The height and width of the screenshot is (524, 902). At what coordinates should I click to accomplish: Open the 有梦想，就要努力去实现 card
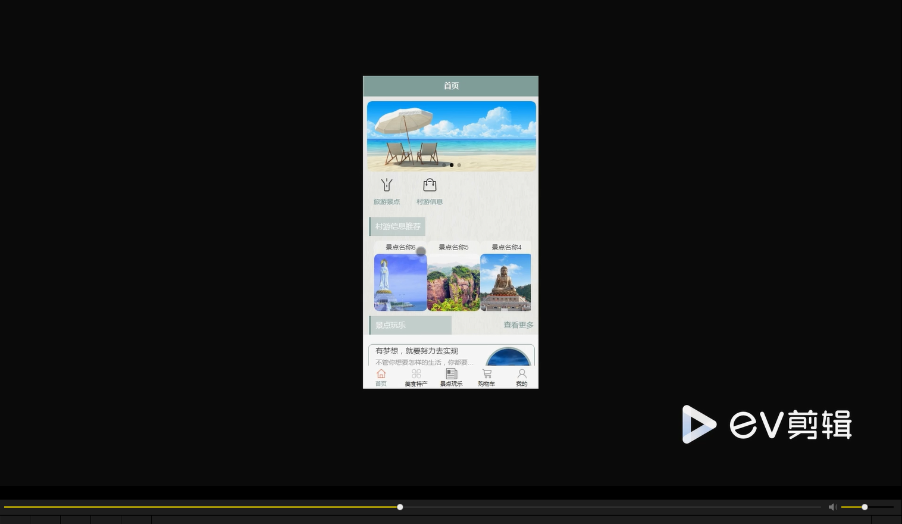point(451,355)
